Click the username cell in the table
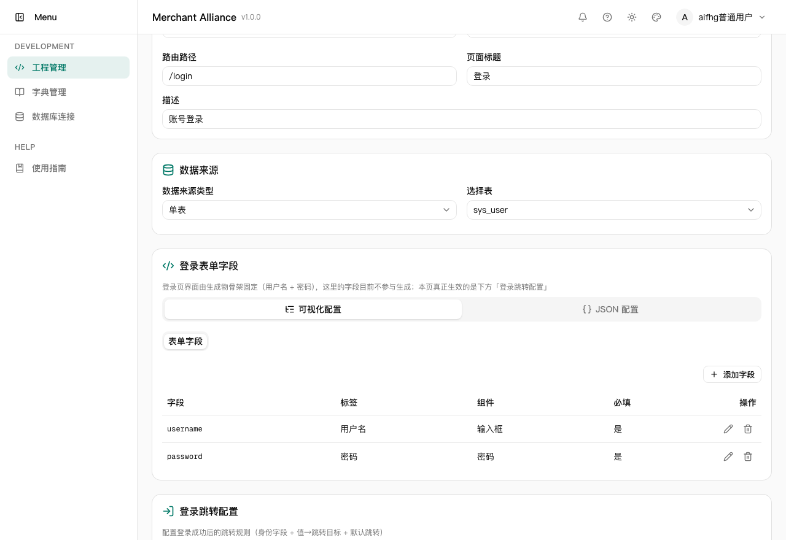Image resolution: width=786 pixels, height=540 pixels. click(x=185, y=429)
